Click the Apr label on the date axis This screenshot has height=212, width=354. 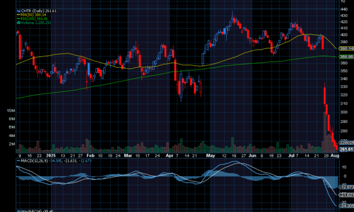[x=169, y=156]
